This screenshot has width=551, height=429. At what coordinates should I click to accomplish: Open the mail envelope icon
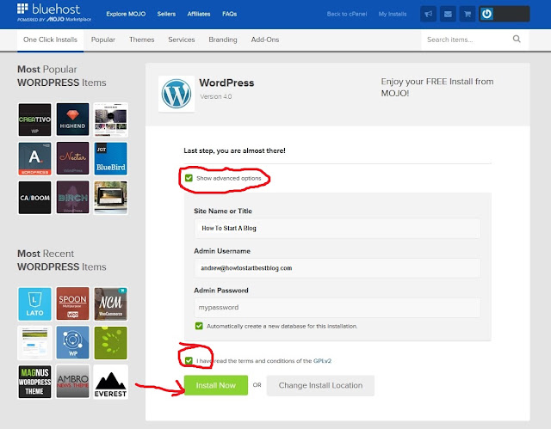[x=448, y=14]
